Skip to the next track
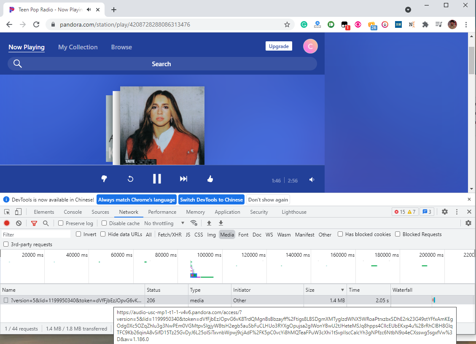 coord(183,179)
